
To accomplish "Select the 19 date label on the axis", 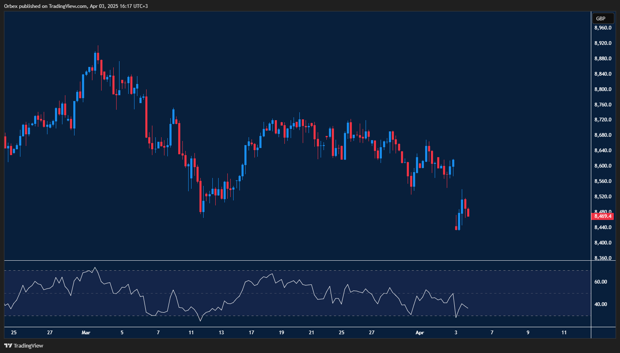I will pyautogui.click(x=281, y=333).
